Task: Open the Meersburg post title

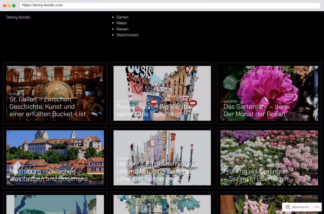Action: point(49,175)
